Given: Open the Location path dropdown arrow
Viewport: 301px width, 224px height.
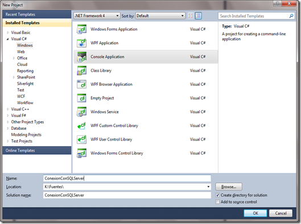Looking at the screenshot, I should (208, 187).
